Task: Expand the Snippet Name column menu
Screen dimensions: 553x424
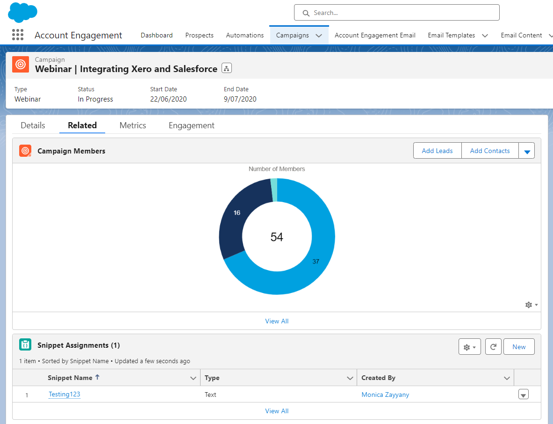Action: click(193, 378)
